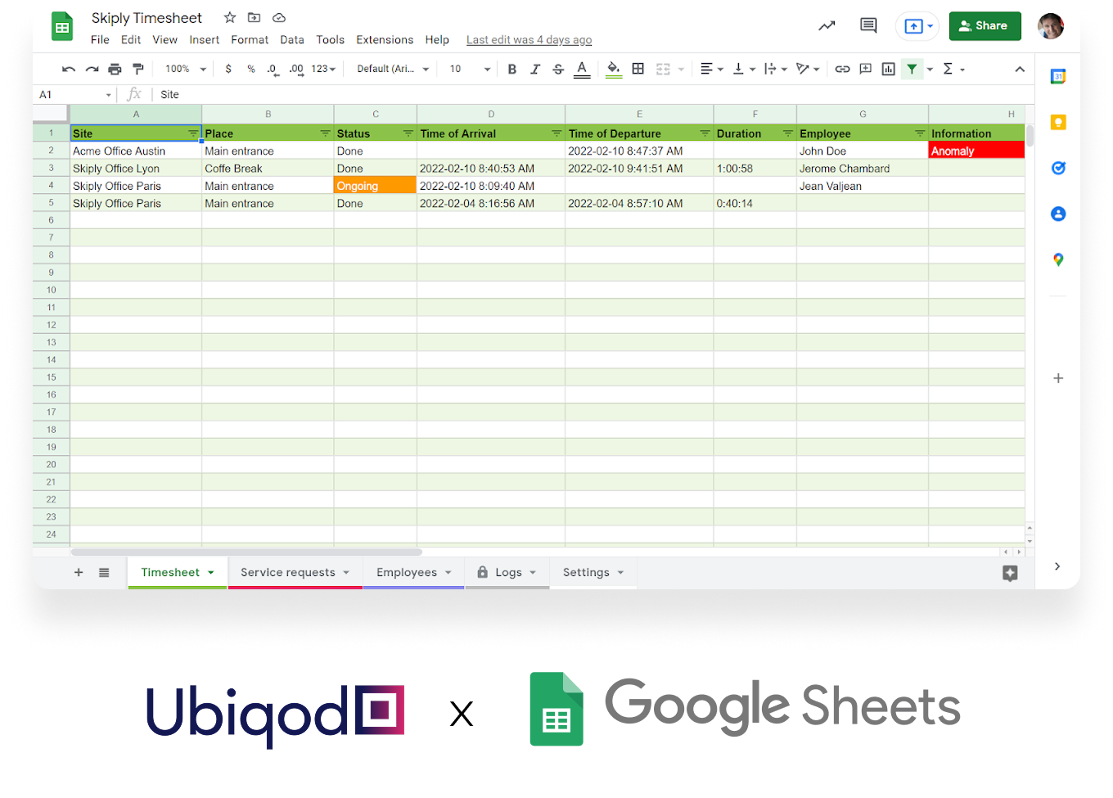Open the zoom level dropdown
This screenshot has height=798, width=1113.
coord(183,69)
